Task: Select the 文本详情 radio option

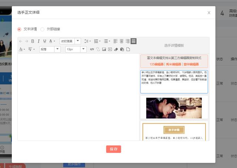Action: coord(19,29)
